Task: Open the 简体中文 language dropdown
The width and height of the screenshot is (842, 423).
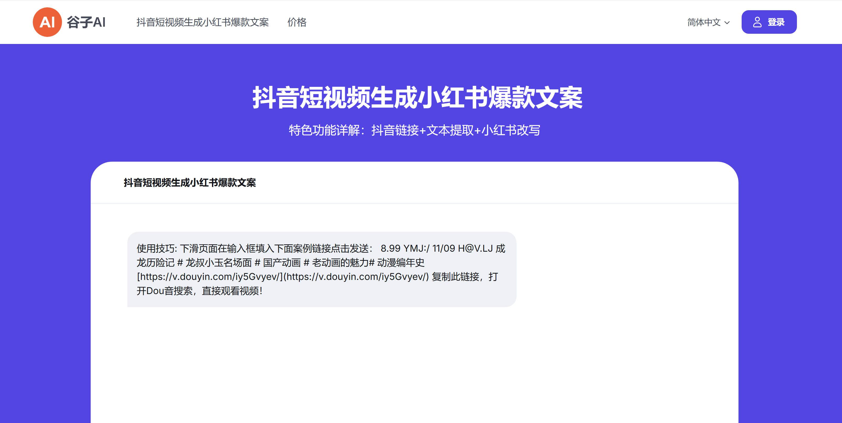Action: pyautogui.click(x=704, y=22)
